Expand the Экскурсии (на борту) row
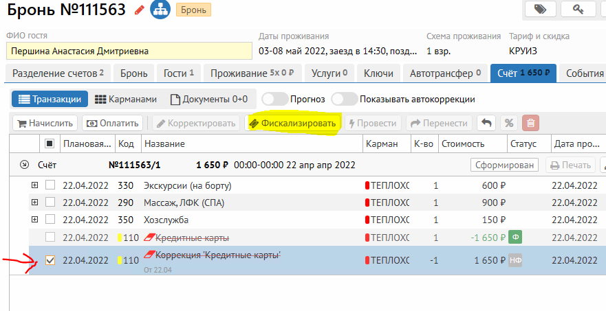 pos(34,185)
